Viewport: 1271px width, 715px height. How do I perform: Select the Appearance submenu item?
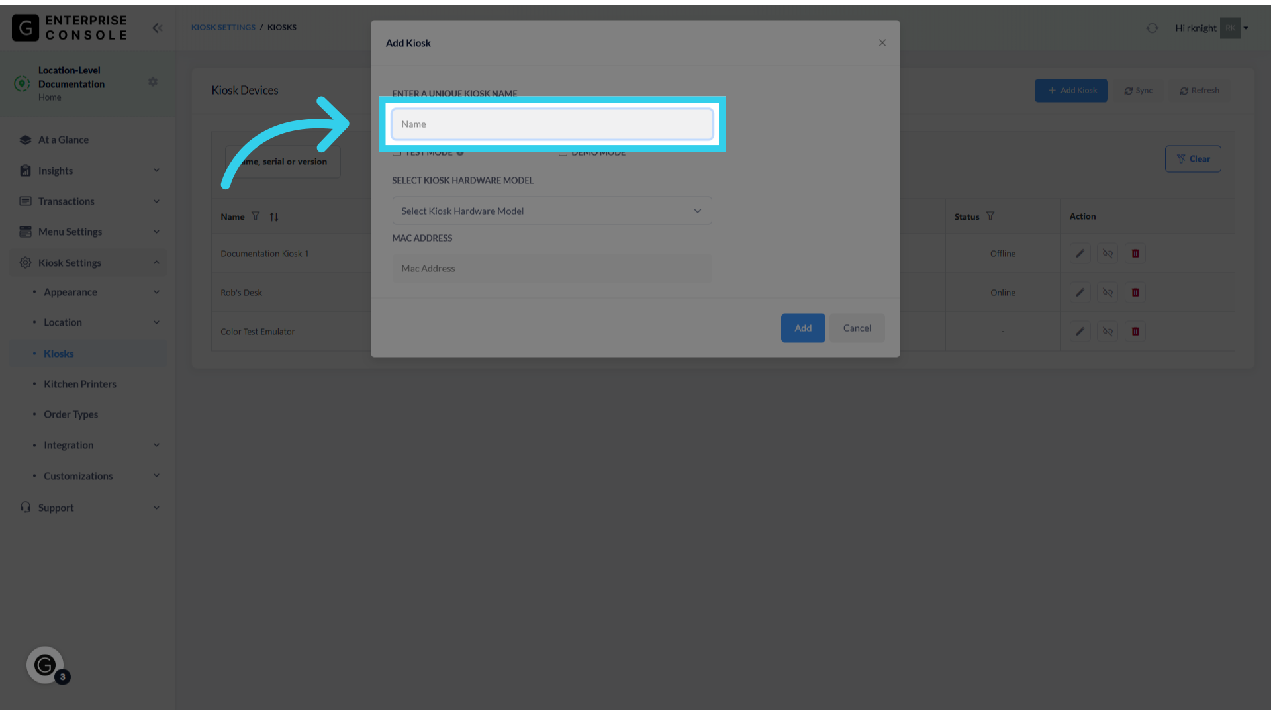[x=70, y=292]
